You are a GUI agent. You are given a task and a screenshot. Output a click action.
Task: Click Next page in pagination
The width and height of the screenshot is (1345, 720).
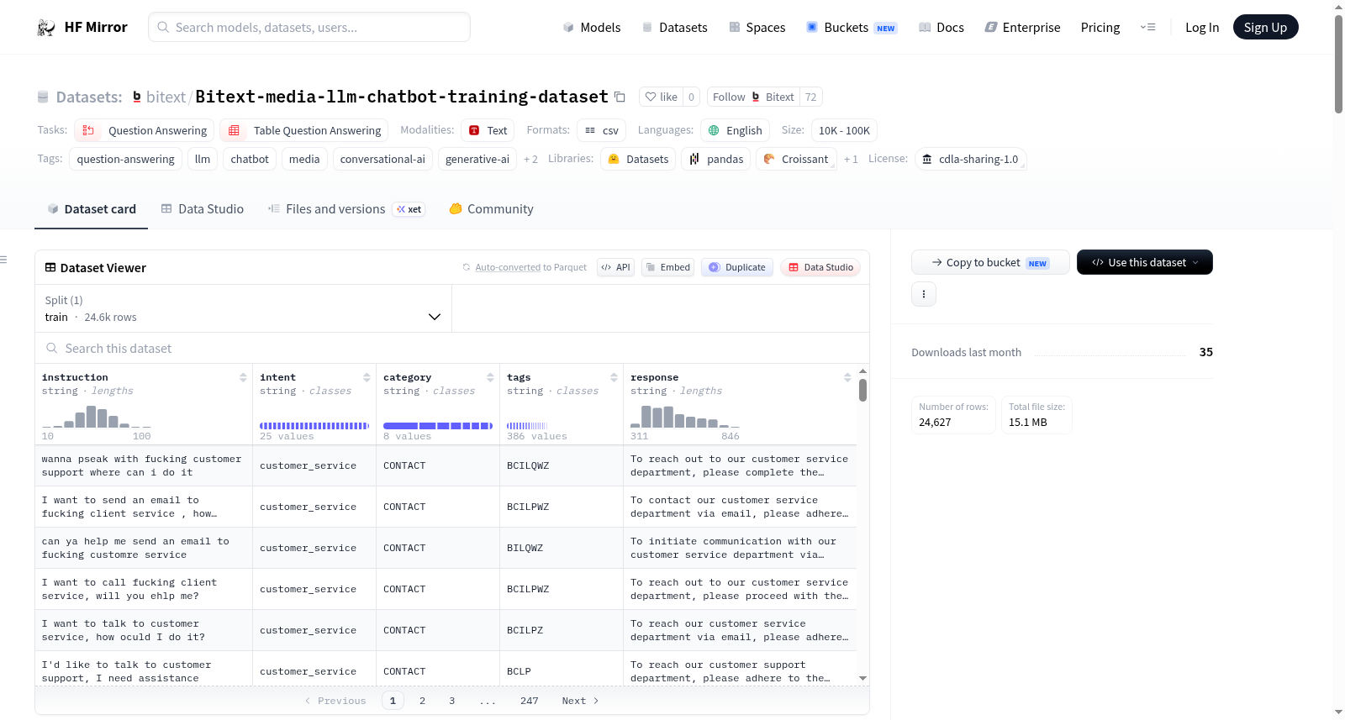(x=580, y=701)
